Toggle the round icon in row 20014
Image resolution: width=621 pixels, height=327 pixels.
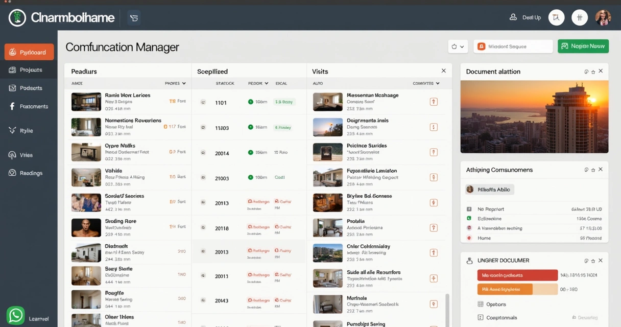click(x=203, y=153)
